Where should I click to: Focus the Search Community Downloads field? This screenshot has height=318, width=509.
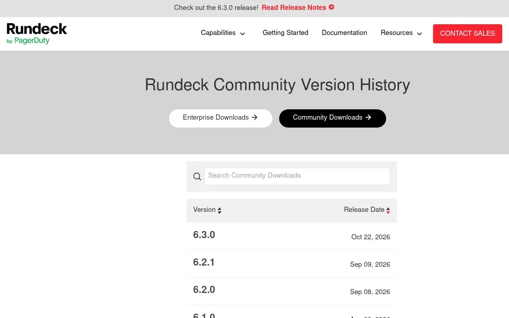tap(297, 176)
